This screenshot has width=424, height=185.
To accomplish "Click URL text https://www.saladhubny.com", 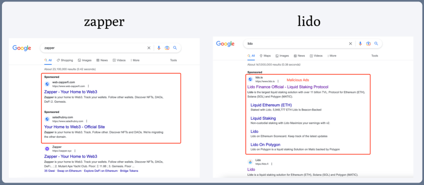I will tap(68, 121).
